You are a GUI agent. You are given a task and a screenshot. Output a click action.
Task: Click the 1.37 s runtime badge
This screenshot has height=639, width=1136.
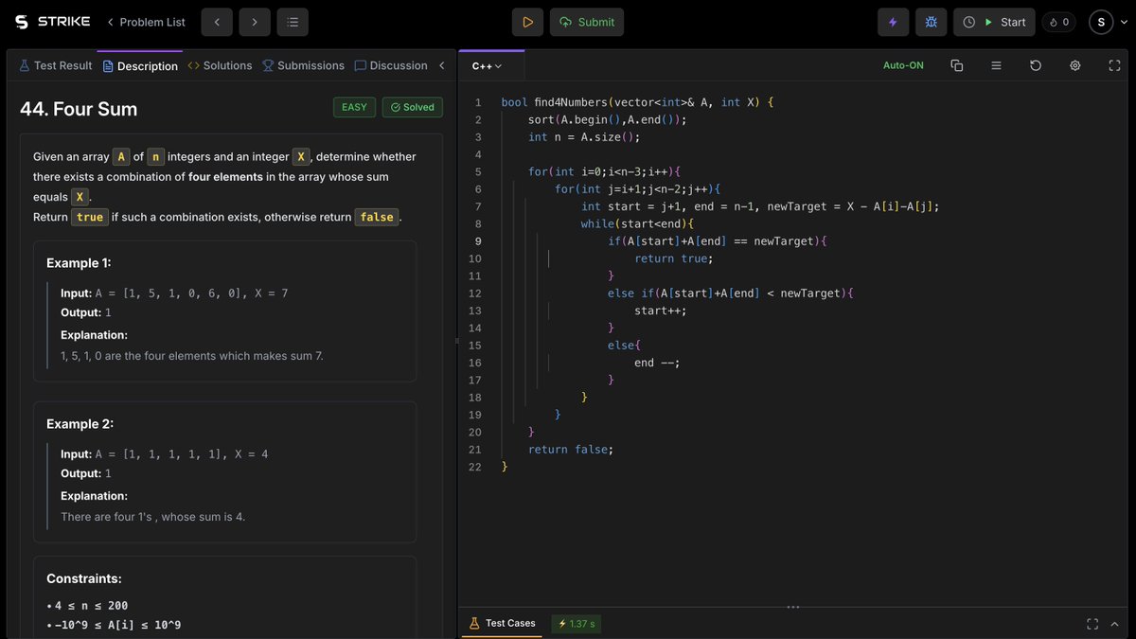pos(577,624)
